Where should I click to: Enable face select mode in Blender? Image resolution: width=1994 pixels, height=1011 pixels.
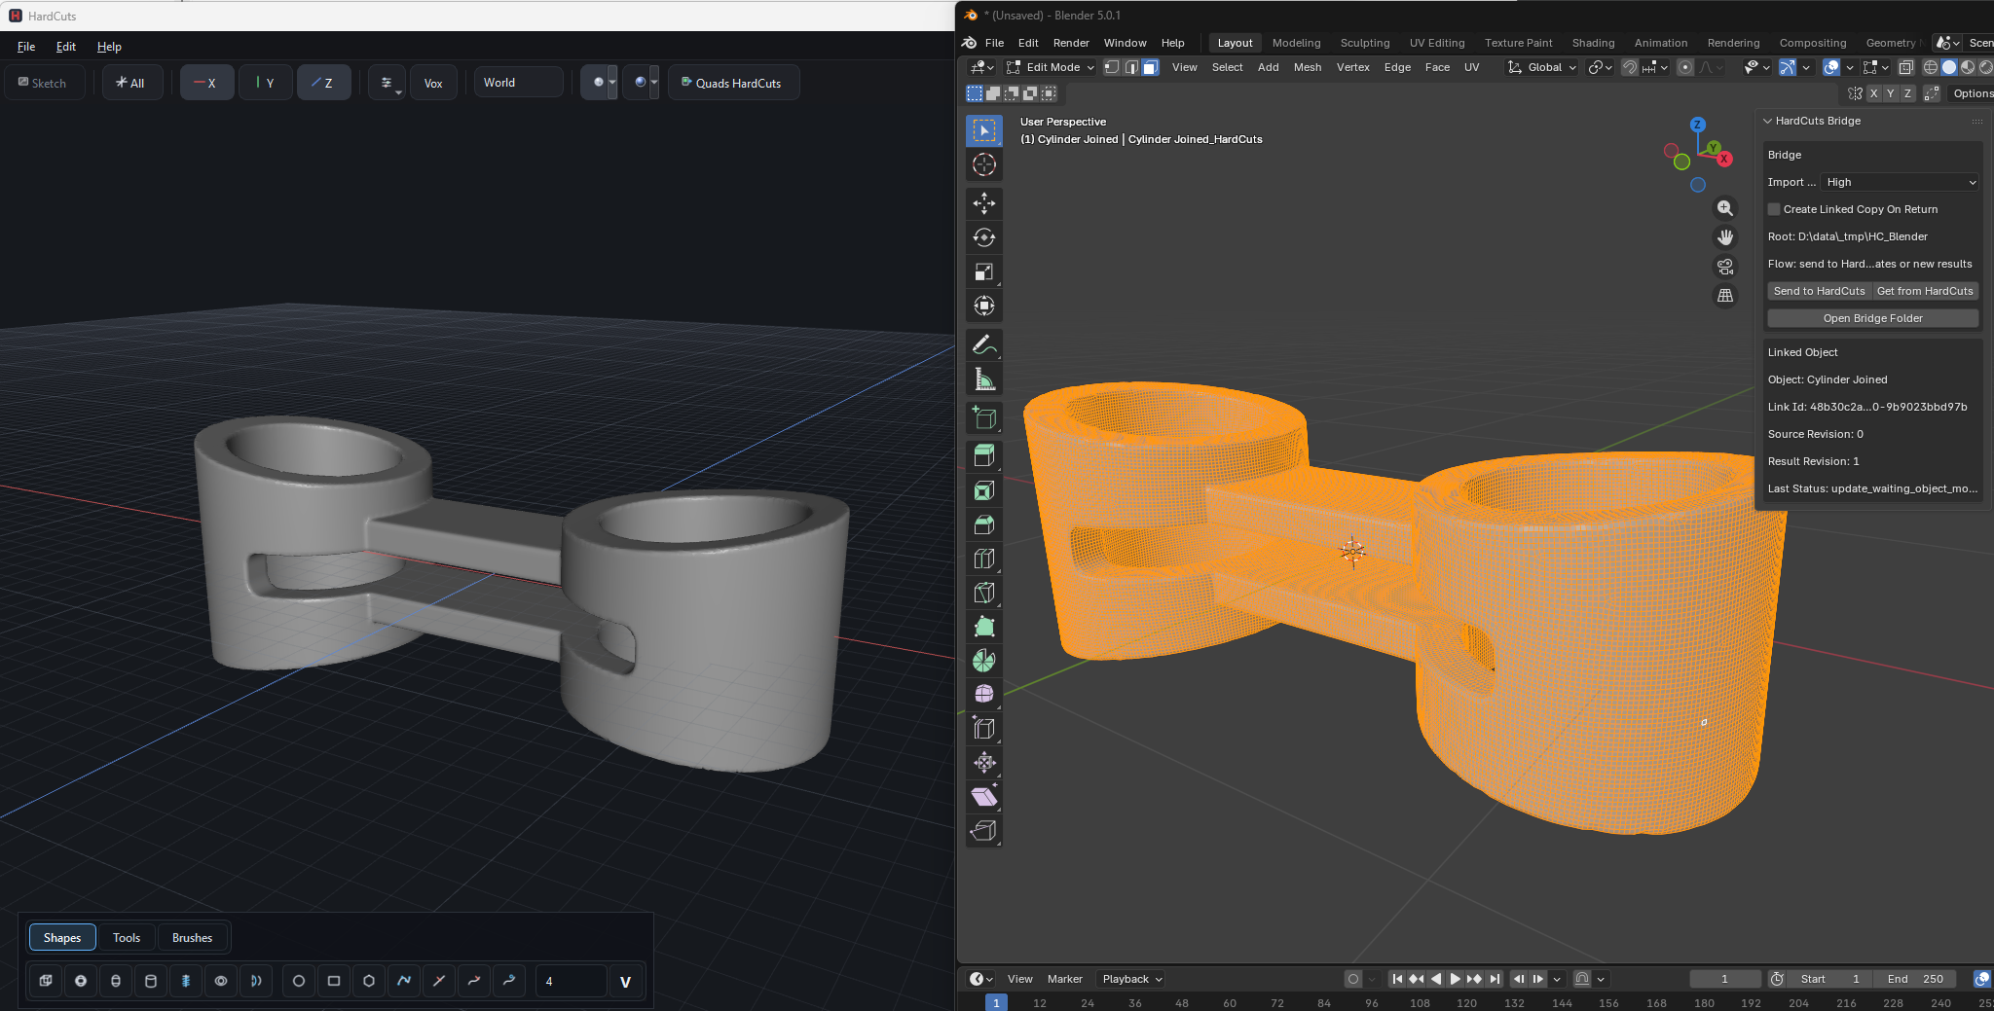(x=1151, y=67)
